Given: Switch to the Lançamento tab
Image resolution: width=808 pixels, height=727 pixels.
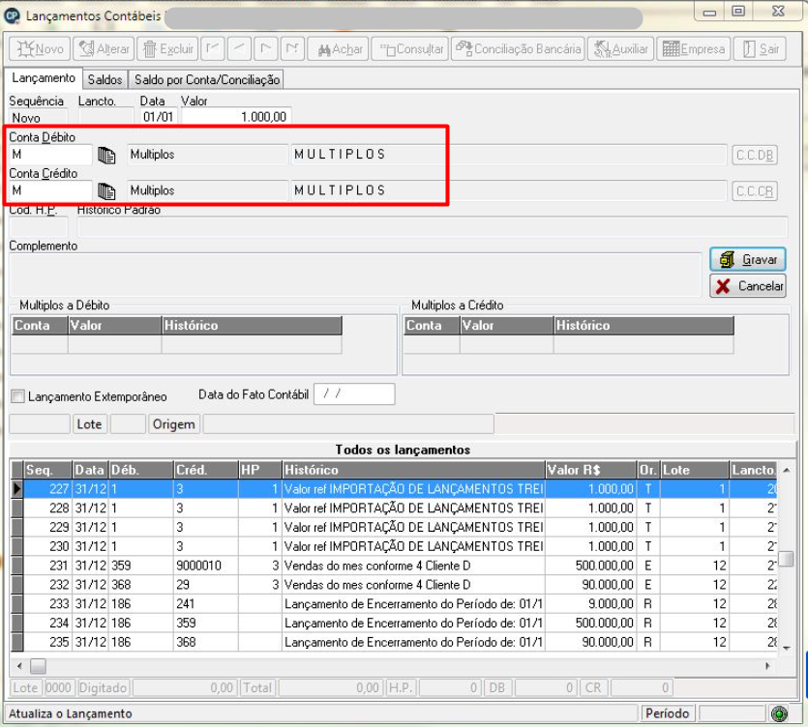Looking at the screenshot, I should tap(44, 78).
